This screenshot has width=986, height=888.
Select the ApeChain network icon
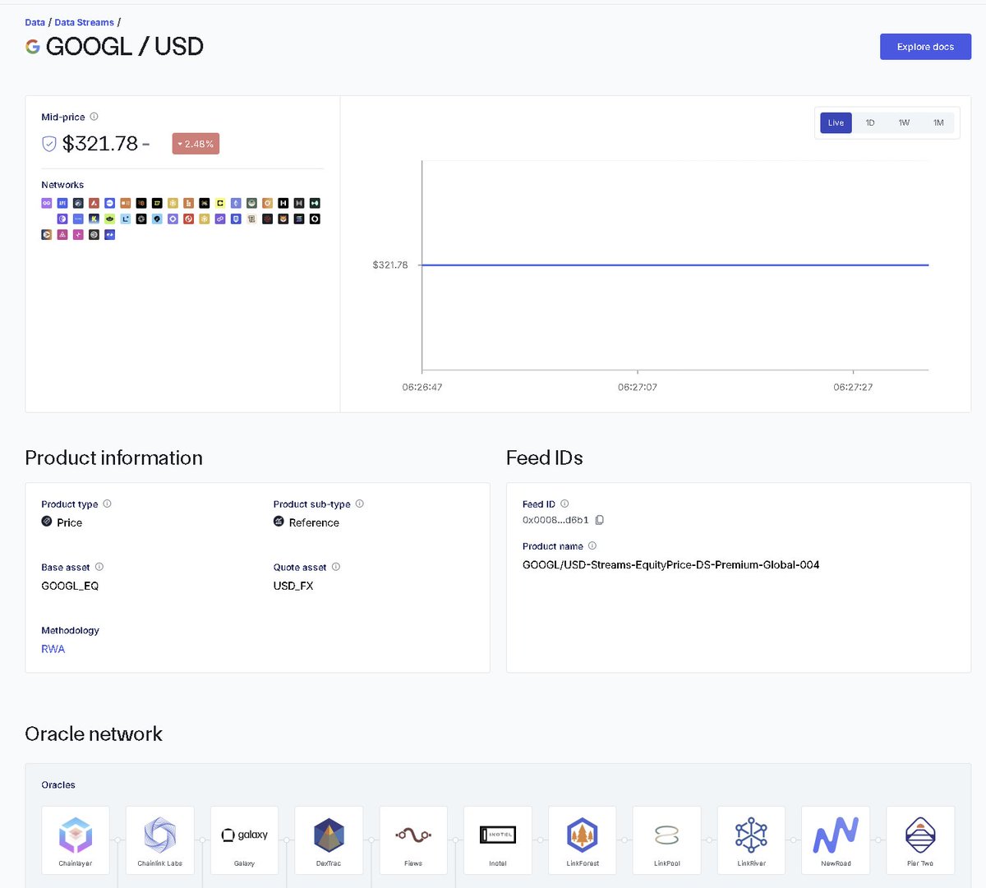click(x=62, y=203)
